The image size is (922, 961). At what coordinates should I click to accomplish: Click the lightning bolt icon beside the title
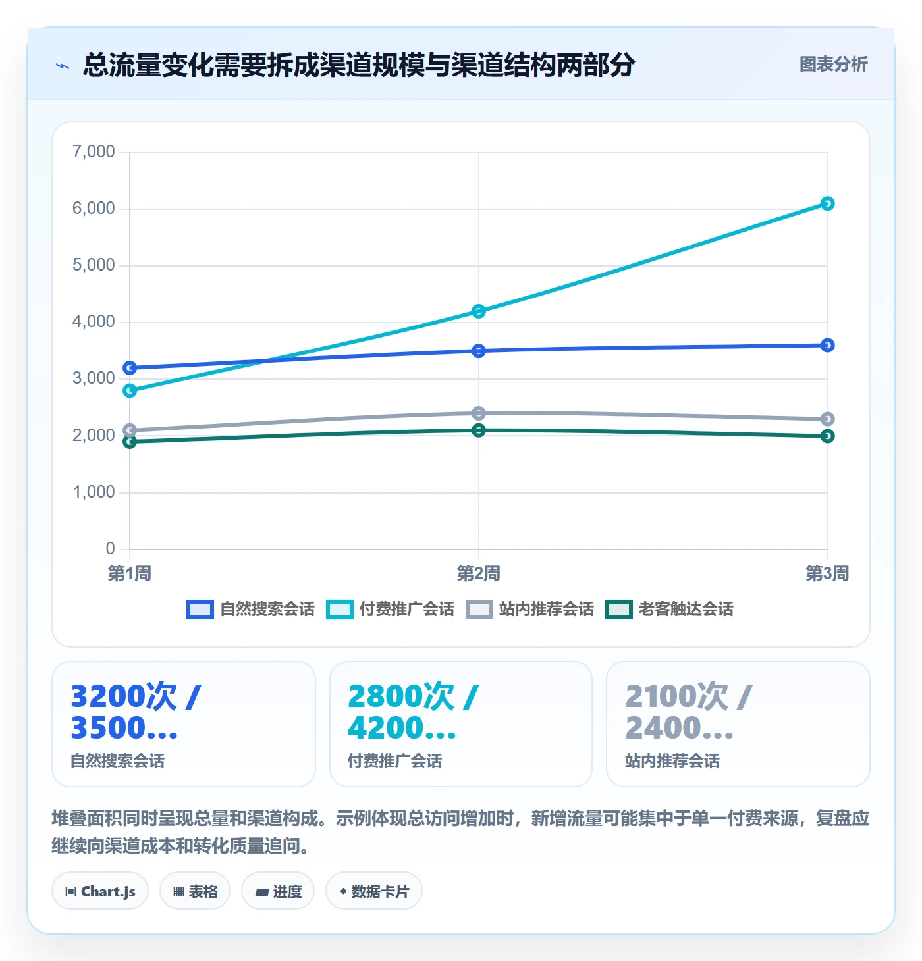click(63, 65)
